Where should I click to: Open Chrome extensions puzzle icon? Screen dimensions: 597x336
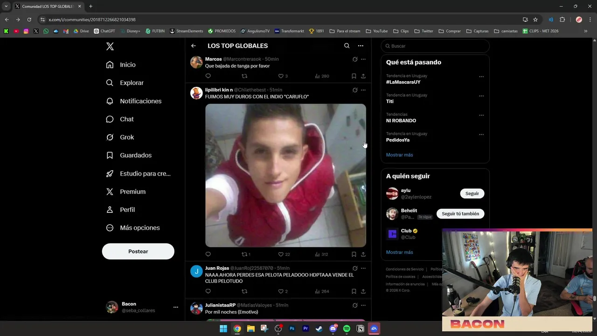click(562, 20)
